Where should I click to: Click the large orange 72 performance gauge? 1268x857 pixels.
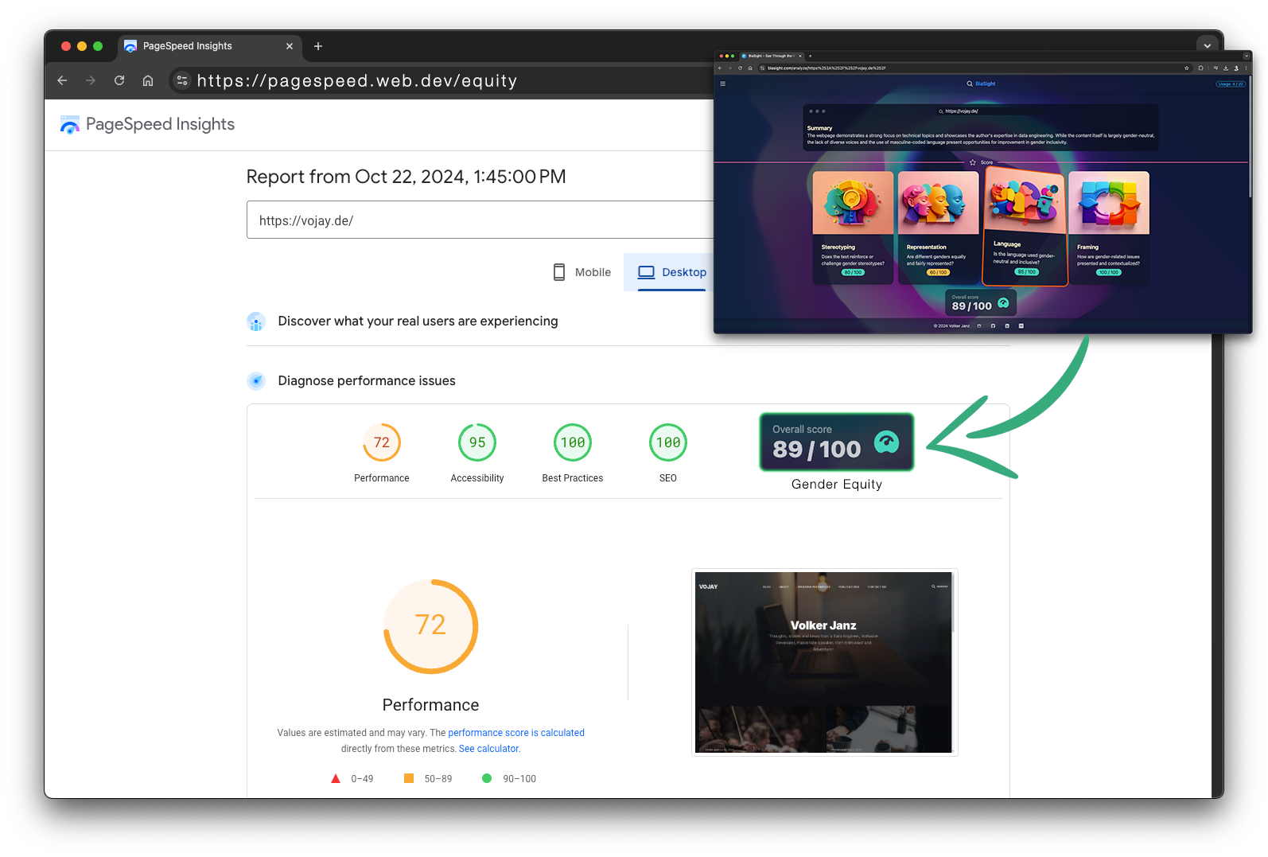[x=430, y=626]
